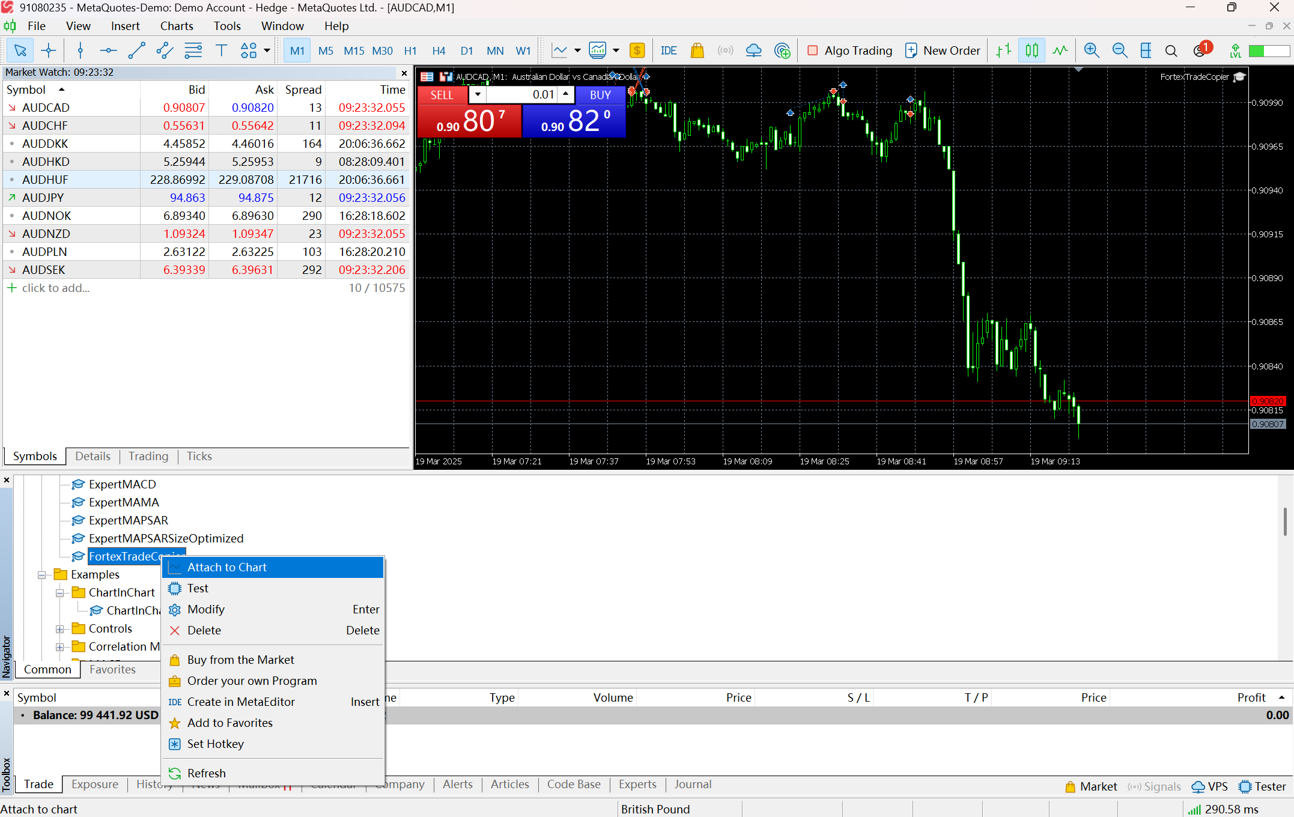Screen dimensions: 1294x817
Task: Switch to the D1 timeframe
Action: tap(467, 50)
